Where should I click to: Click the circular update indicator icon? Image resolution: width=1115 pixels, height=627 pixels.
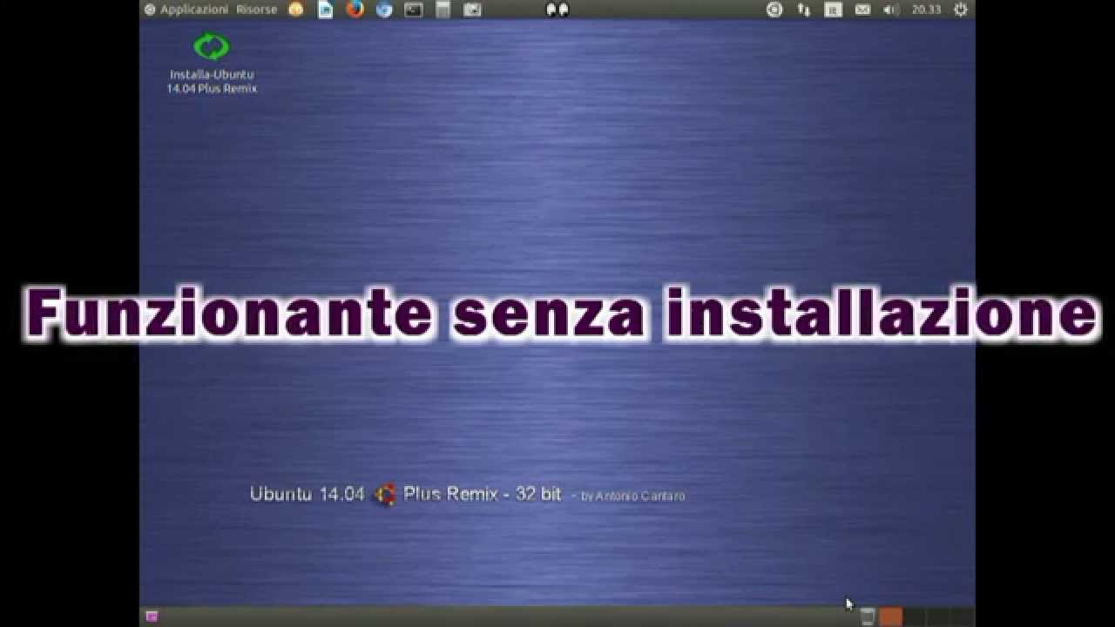pyautogui.click(x=774, y=10)
